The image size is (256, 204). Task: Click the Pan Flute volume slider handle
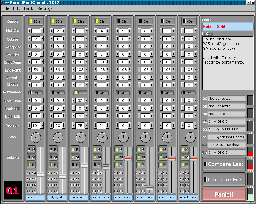(x=84, y=165)
